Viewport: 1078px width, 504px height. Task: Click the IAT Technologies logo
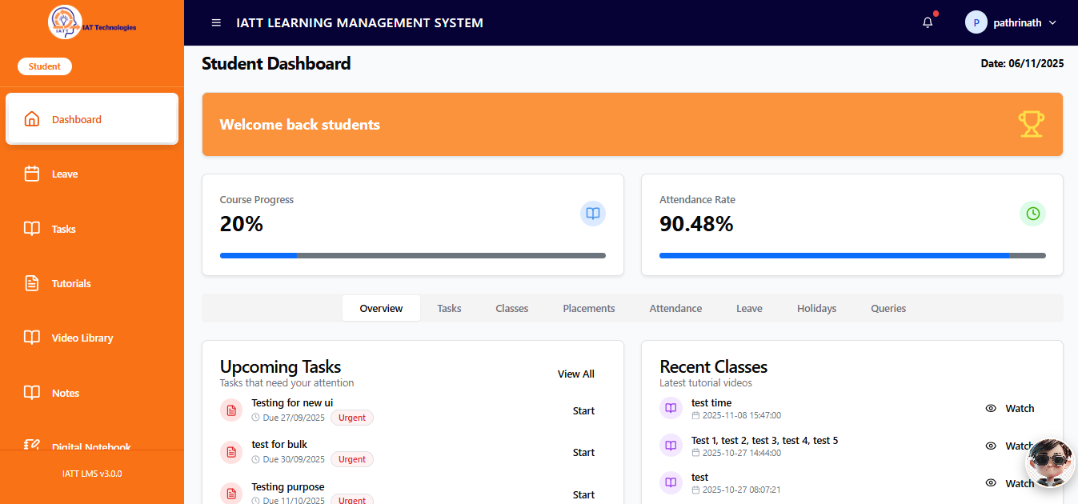[92, 23]
